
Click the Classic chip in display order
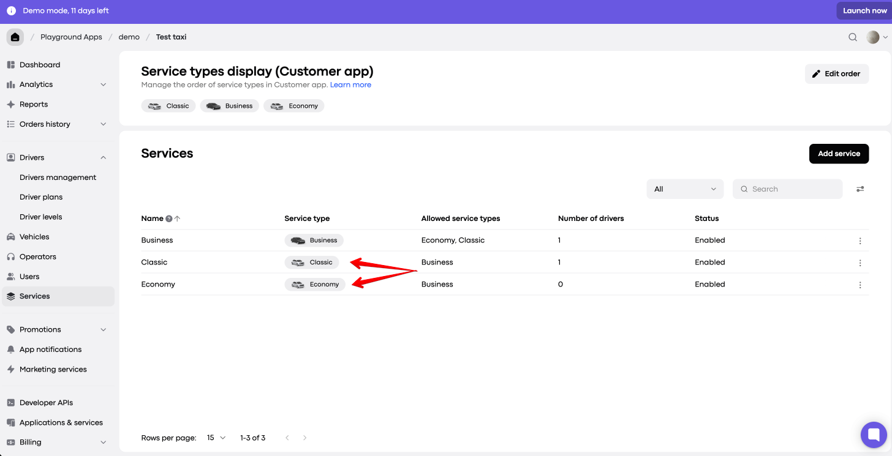[168, 106]
